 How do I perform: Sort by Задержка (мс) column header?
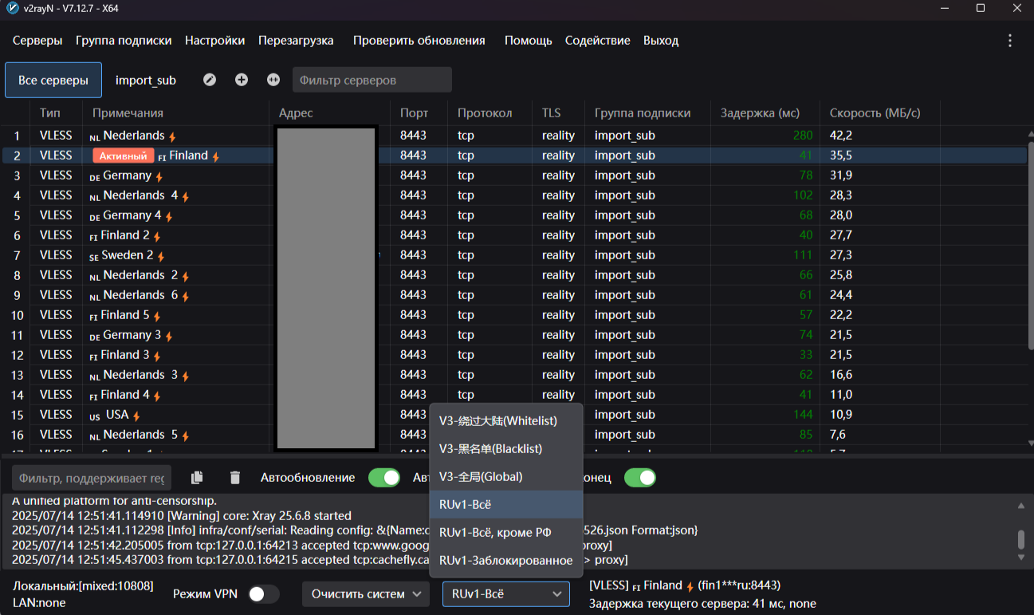[759, 113]
